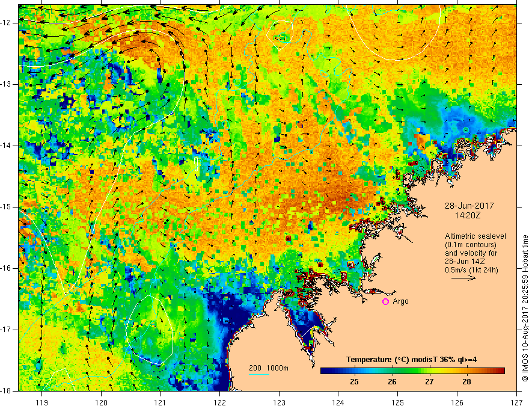This screenshot has height=409, width=529.
Task: Click the Argo text label
Action: [x=400, y=301]
